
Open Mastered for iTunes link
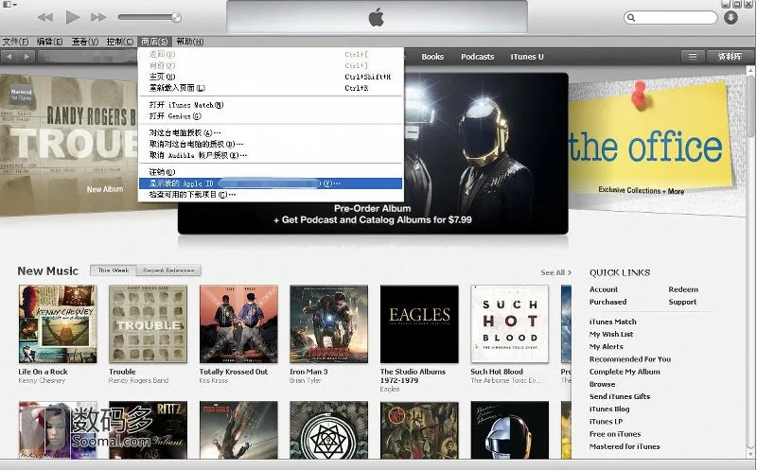click(625, 447)
